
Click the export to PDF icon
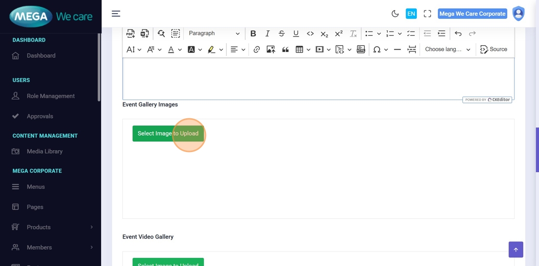pos(130,34)
